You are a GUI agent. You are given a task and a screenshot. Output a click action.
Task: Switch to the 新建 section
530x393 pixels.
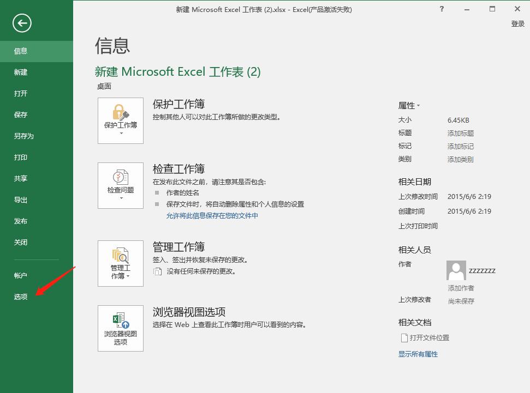point(20,72)
